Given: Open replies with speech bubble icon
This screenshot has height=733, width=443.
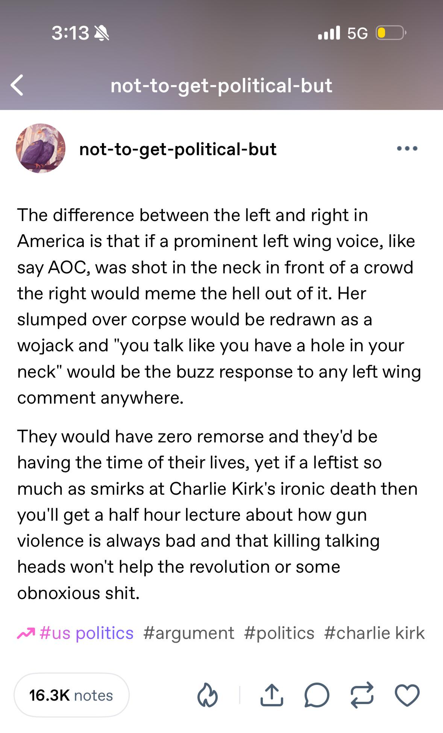Looking at the screenshot, I should coord(317,695).
